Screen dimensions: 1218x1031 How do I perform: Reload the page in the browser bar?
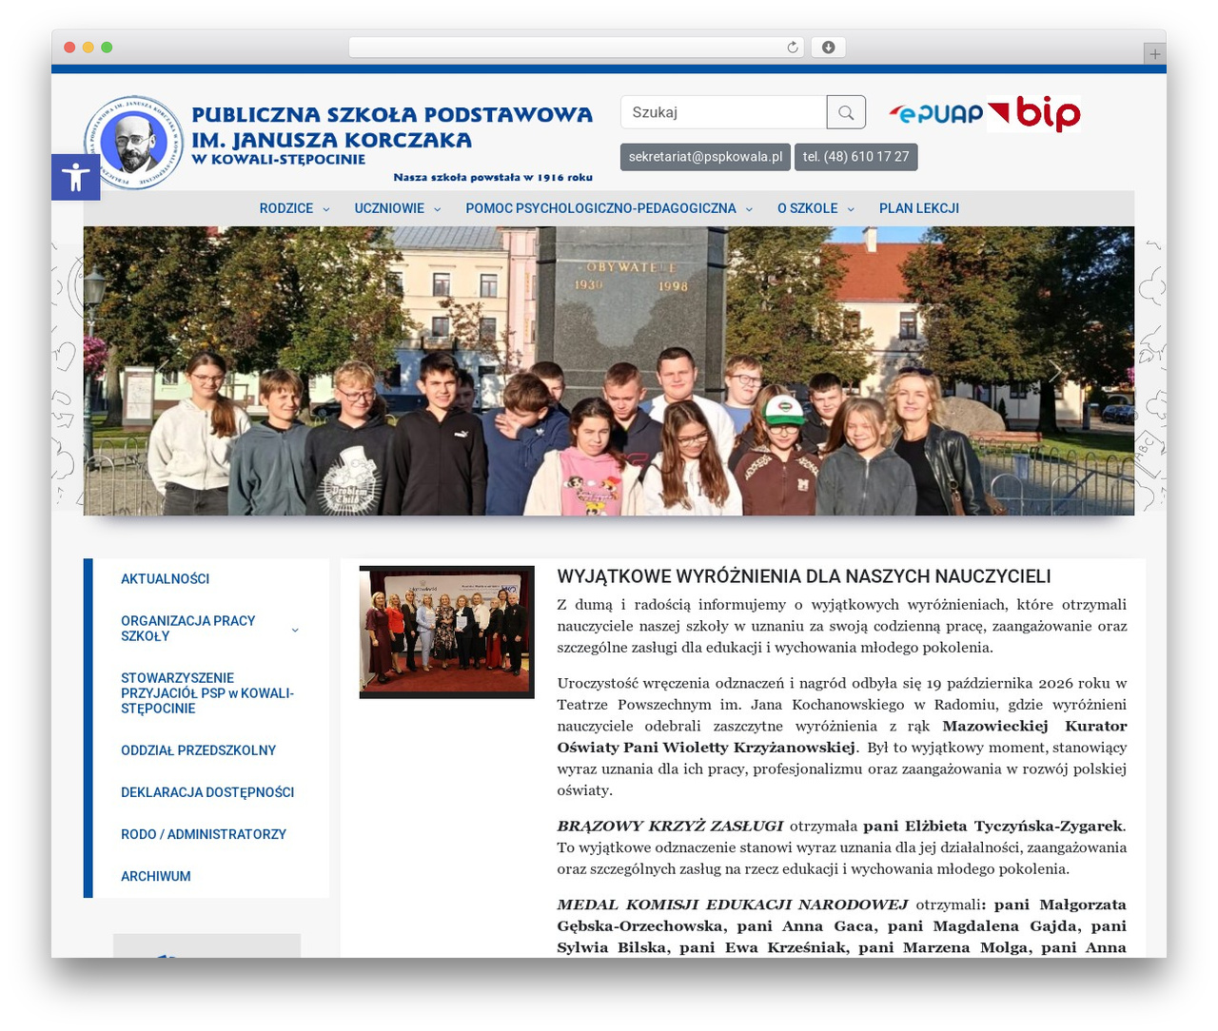pos(793,48)
